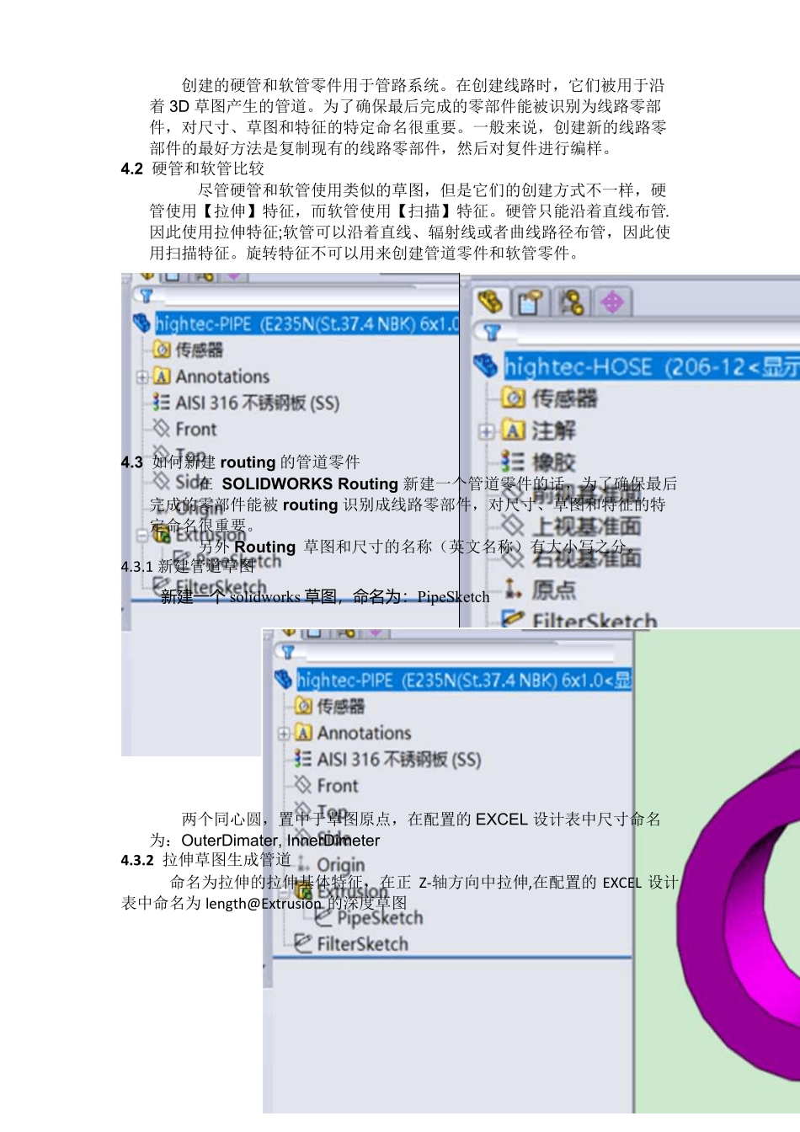The image size is (800, 1132).
Task: Click heading '4.3.2 拉伸草图生成管道'
Action: pyautogui.click(x=206, y=860)
